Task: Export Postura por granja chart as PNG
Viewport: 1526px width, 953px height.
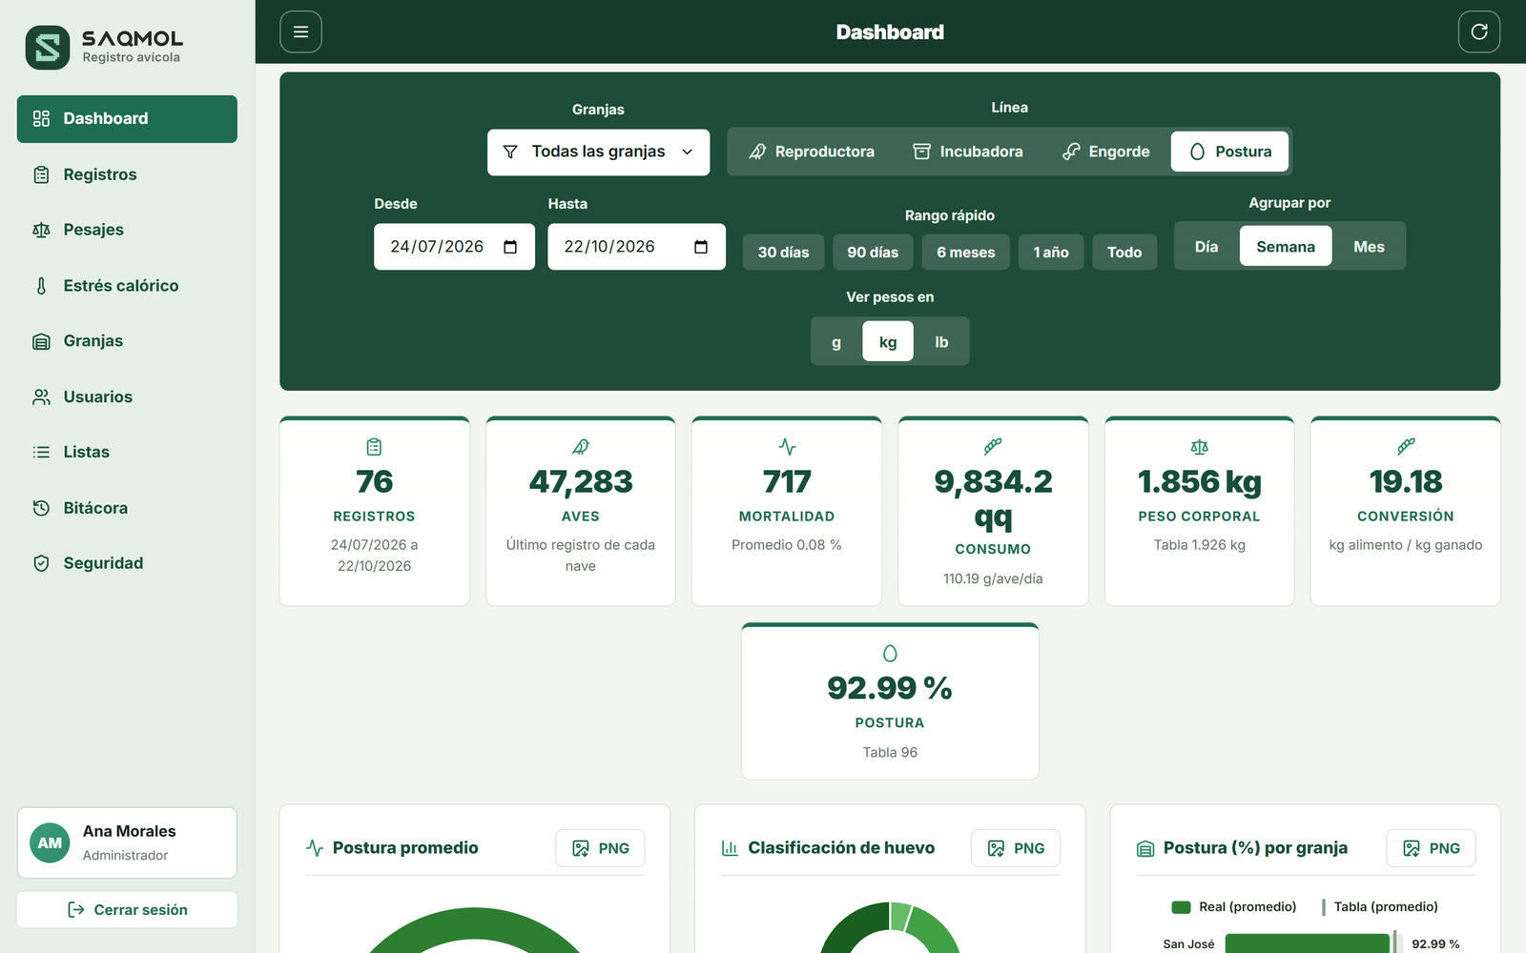Action: 1431,848
